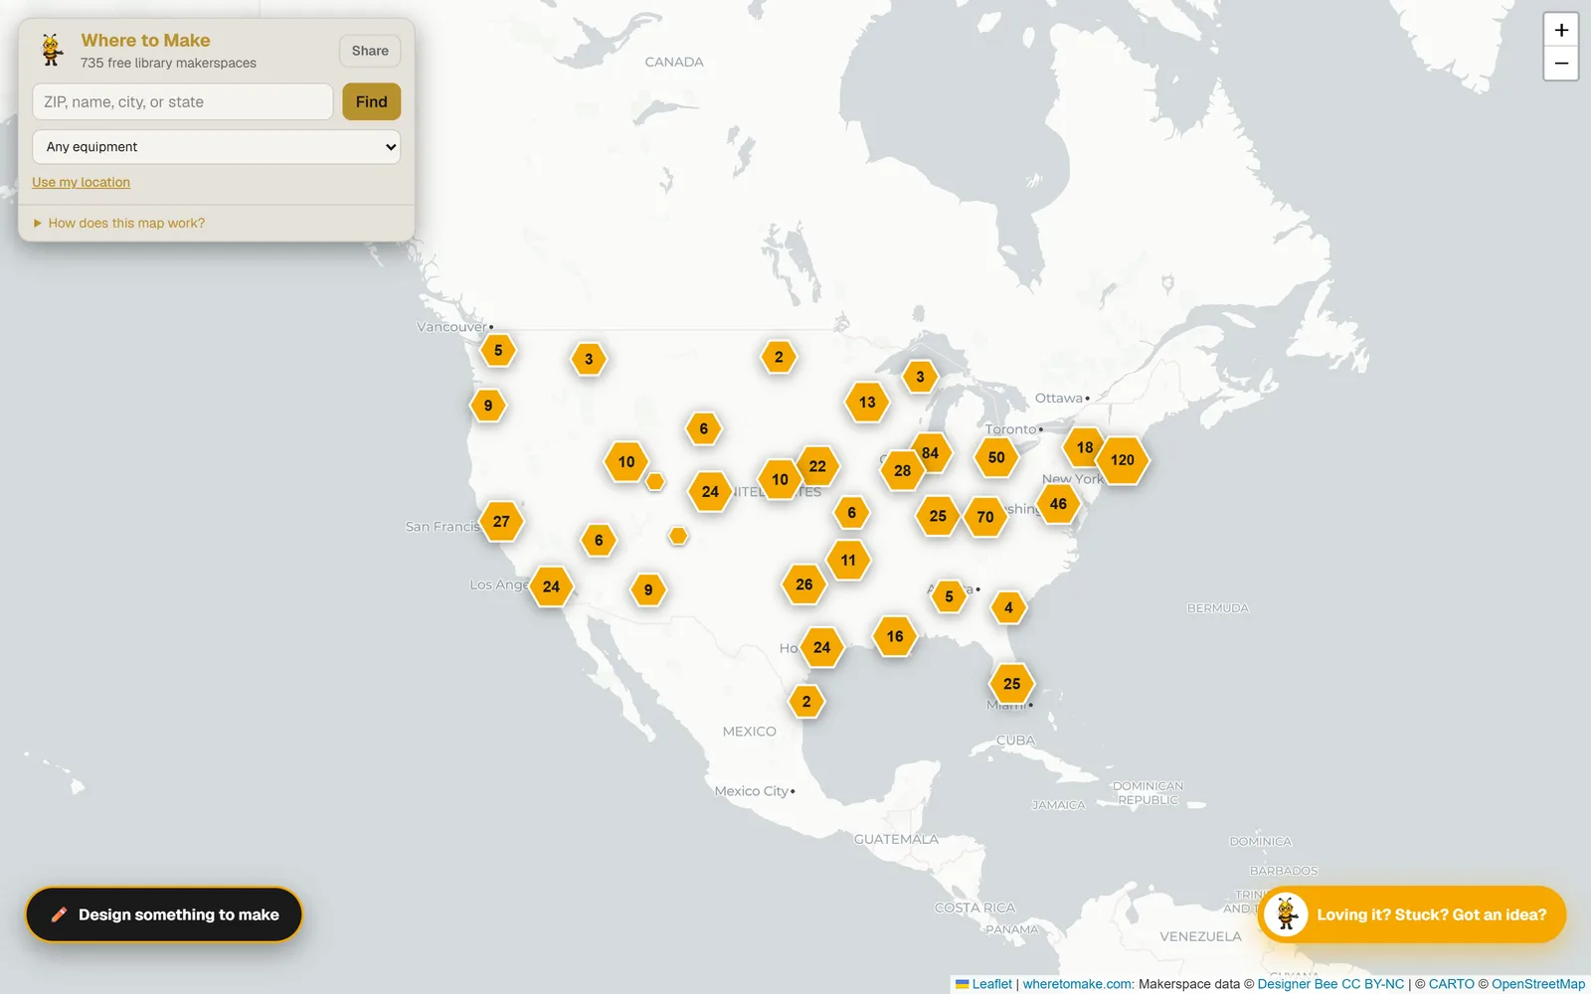
Task: Click the single unnumbered marker beside the 10 cluster
Action: [x=654, y=482]
